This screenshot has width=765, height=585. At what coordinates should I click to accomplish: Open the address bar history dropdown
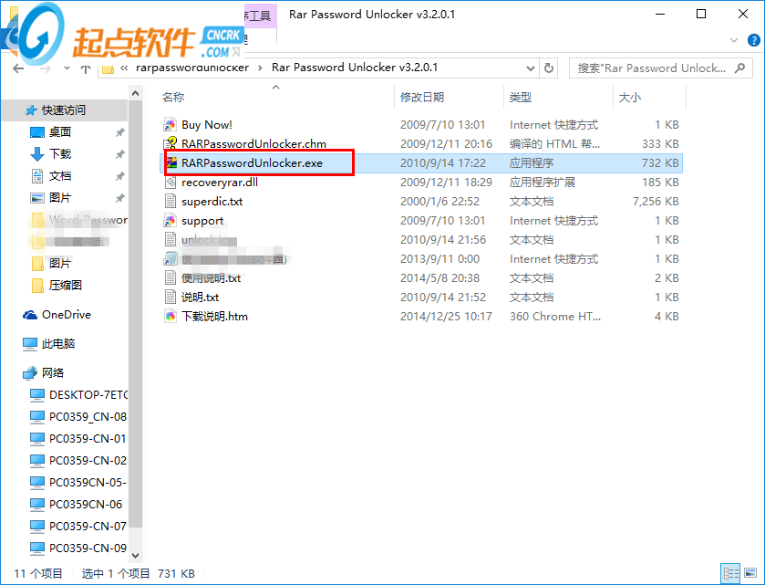pos(531,68)
